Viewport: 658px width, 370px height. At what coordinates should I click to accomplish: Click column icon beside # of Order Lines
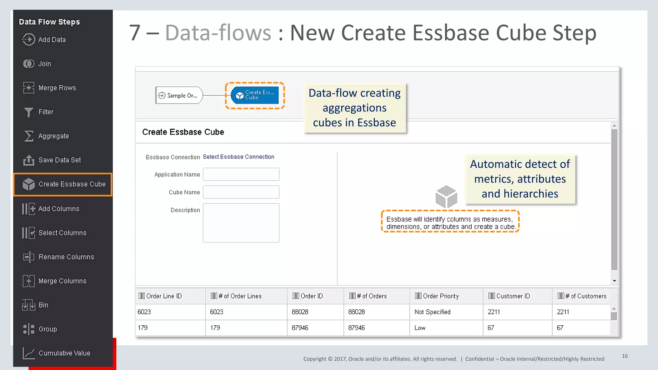(214, 296)
